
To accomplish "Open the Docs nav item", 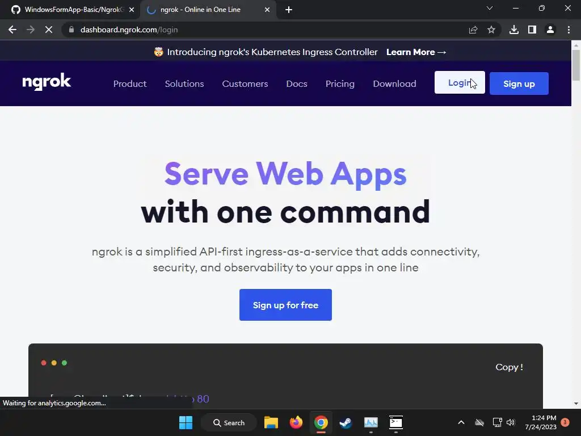I will coord(297,84).
